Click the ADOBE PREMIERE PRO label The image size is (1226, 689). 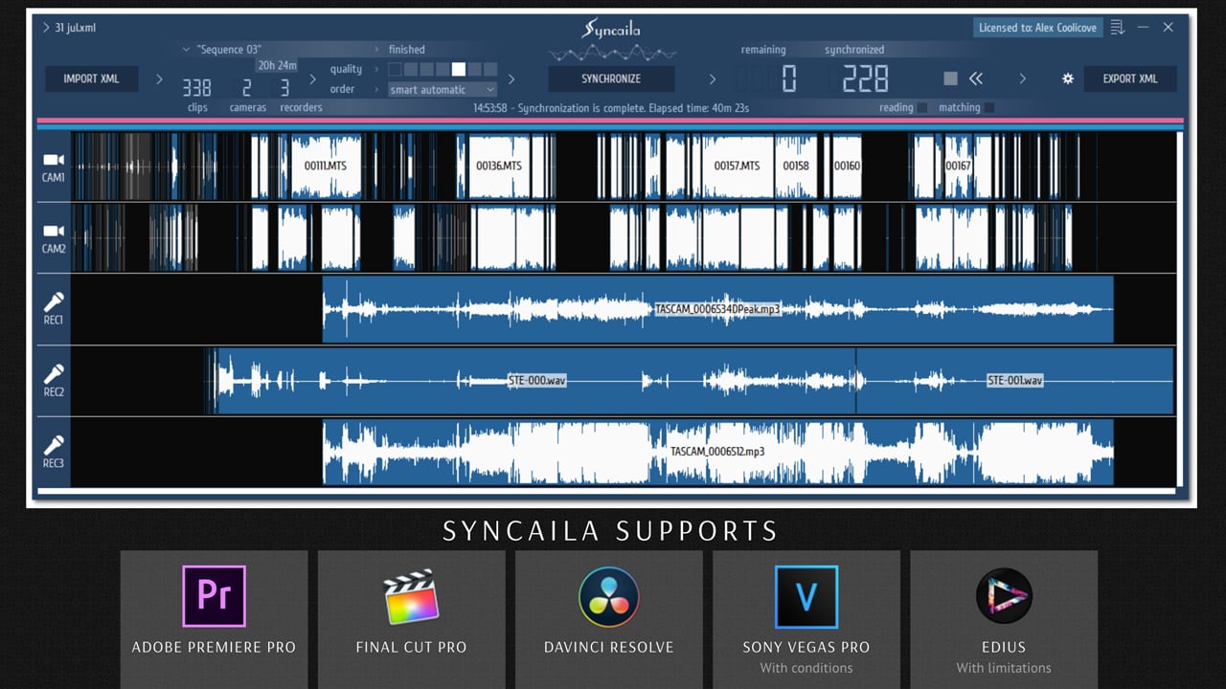[x=214, y=647]
